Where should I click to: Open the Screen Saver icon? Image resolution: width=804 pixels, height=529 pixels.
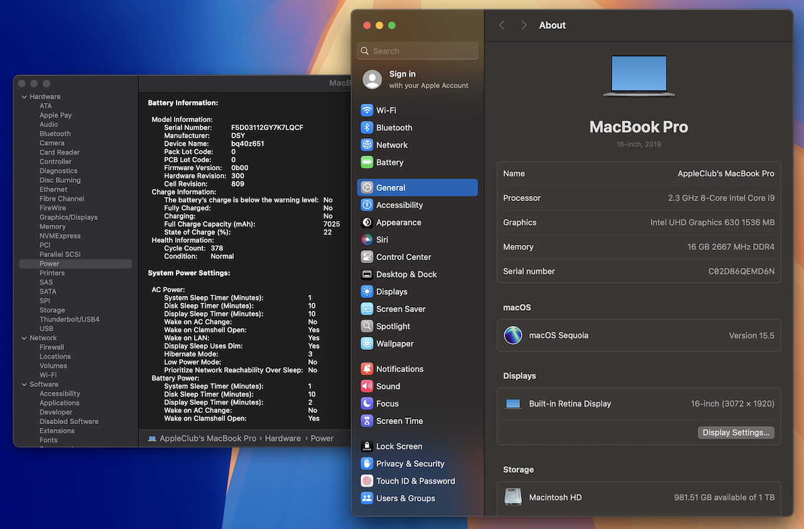(x=367, y=309)
